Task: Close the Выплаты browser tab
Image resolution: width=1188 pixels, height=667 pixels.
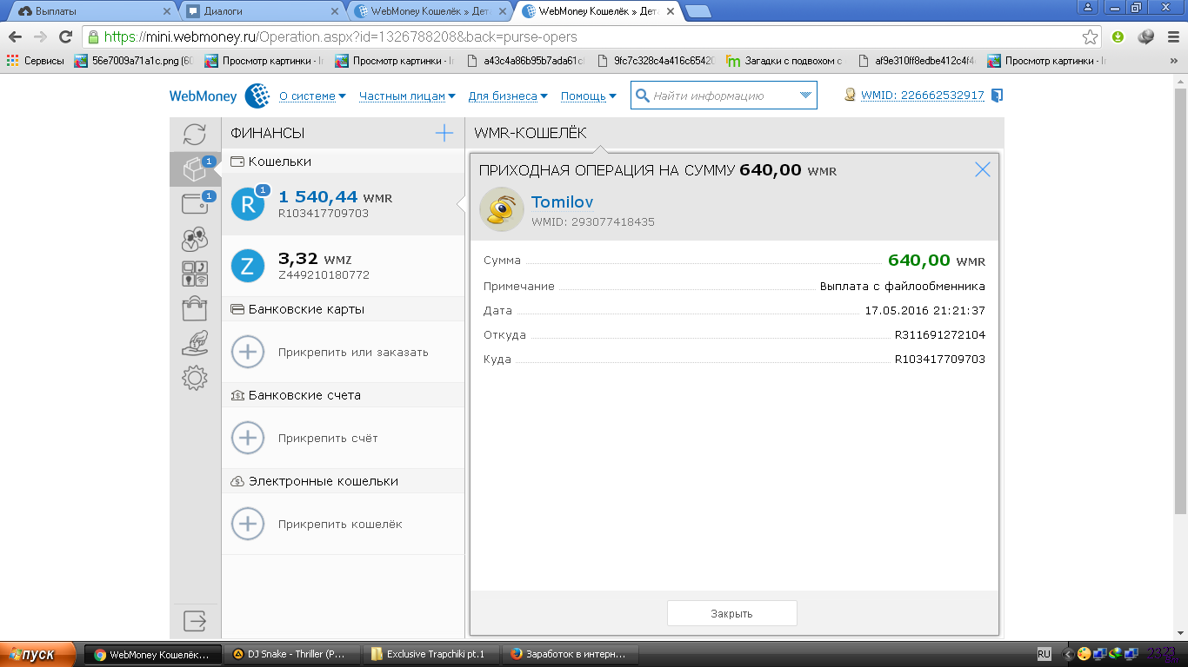Action: [166, 11]
